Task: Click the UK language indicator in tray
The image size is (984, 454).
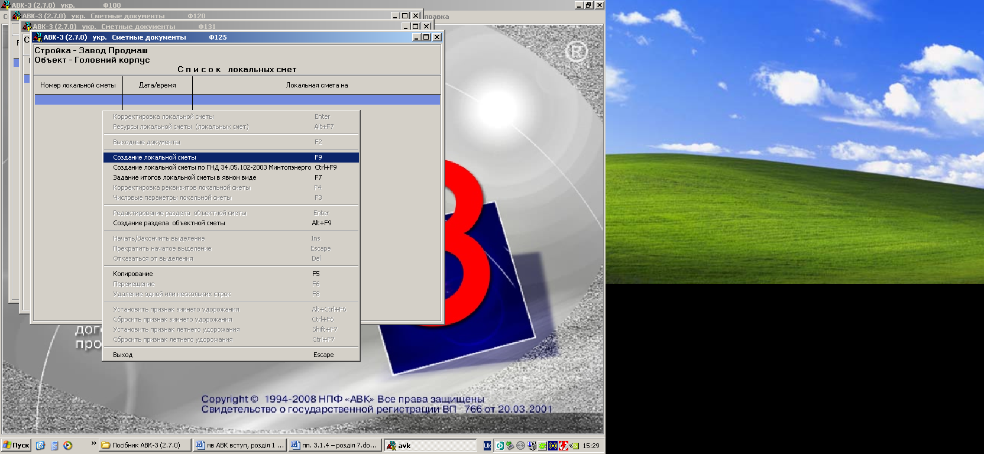Action: pyautogui.click(x=487, y=446)
